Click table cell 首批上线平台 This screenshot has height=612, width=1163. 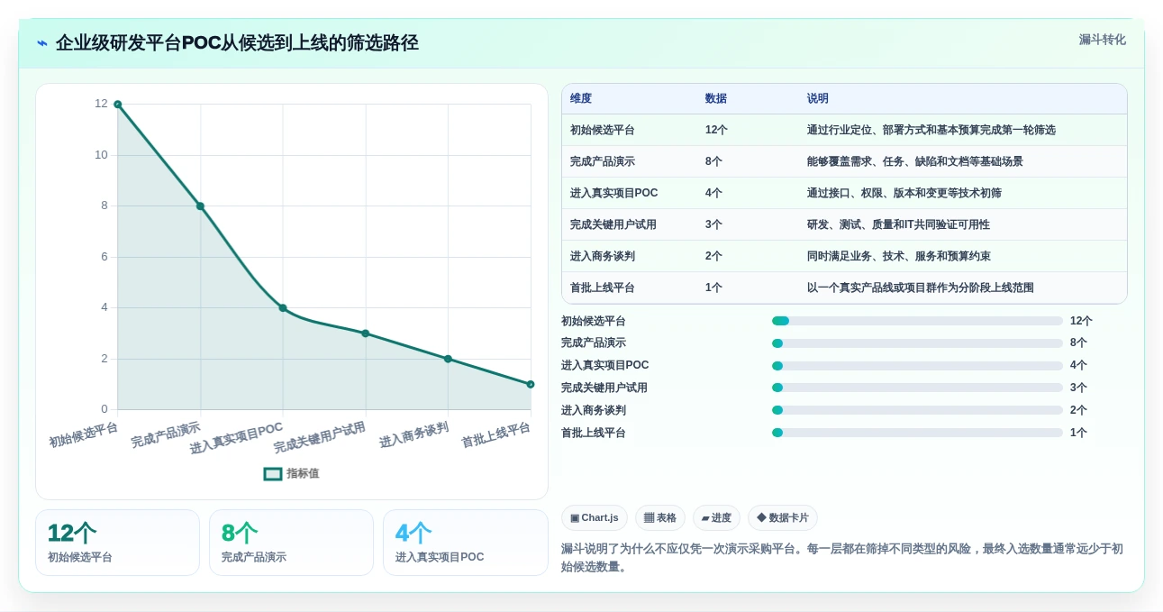[x=603, y=288]
